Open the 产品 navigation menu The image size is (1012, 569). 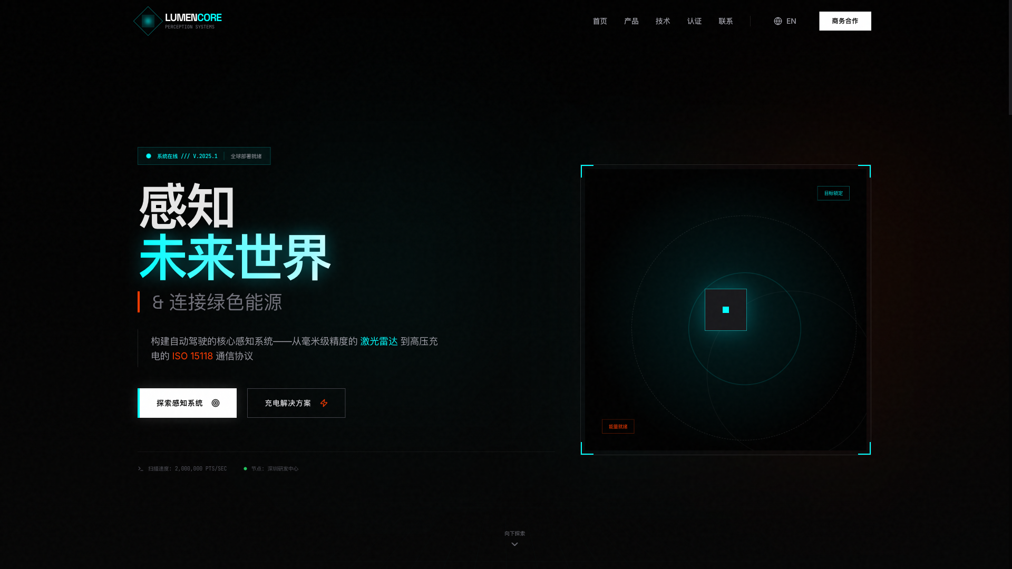pyautogui.click(x=631, y=21)
